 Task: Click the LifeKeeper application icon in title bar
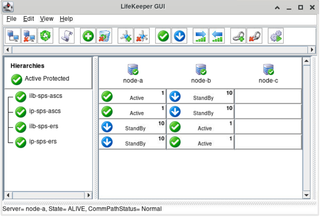click(x=8, y=7)
